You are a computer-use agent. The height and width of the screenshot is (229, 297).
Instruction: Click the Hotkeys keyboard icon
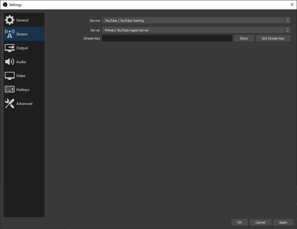(x=9, y=89)
